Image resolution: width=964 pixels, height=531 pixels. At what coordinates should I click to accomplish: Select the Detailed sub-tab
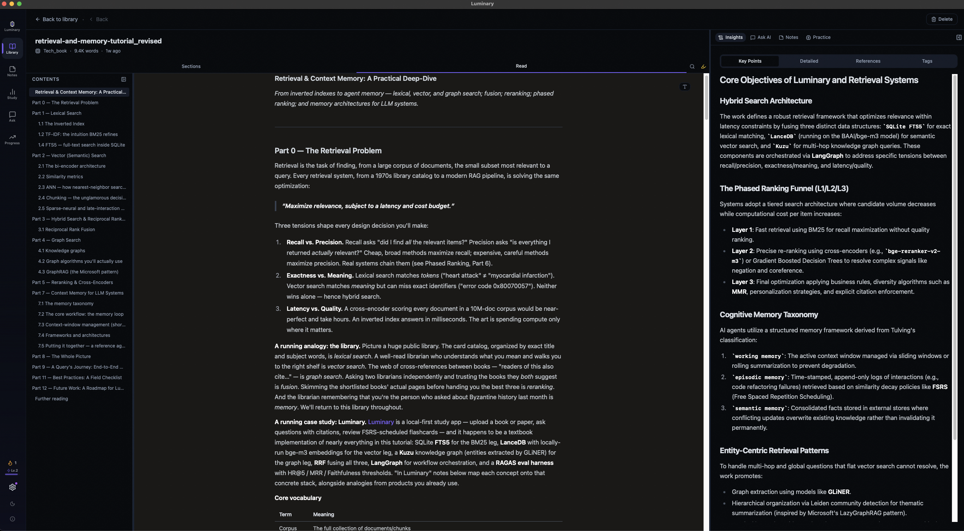pyautogui.click(x=809, y=61)
